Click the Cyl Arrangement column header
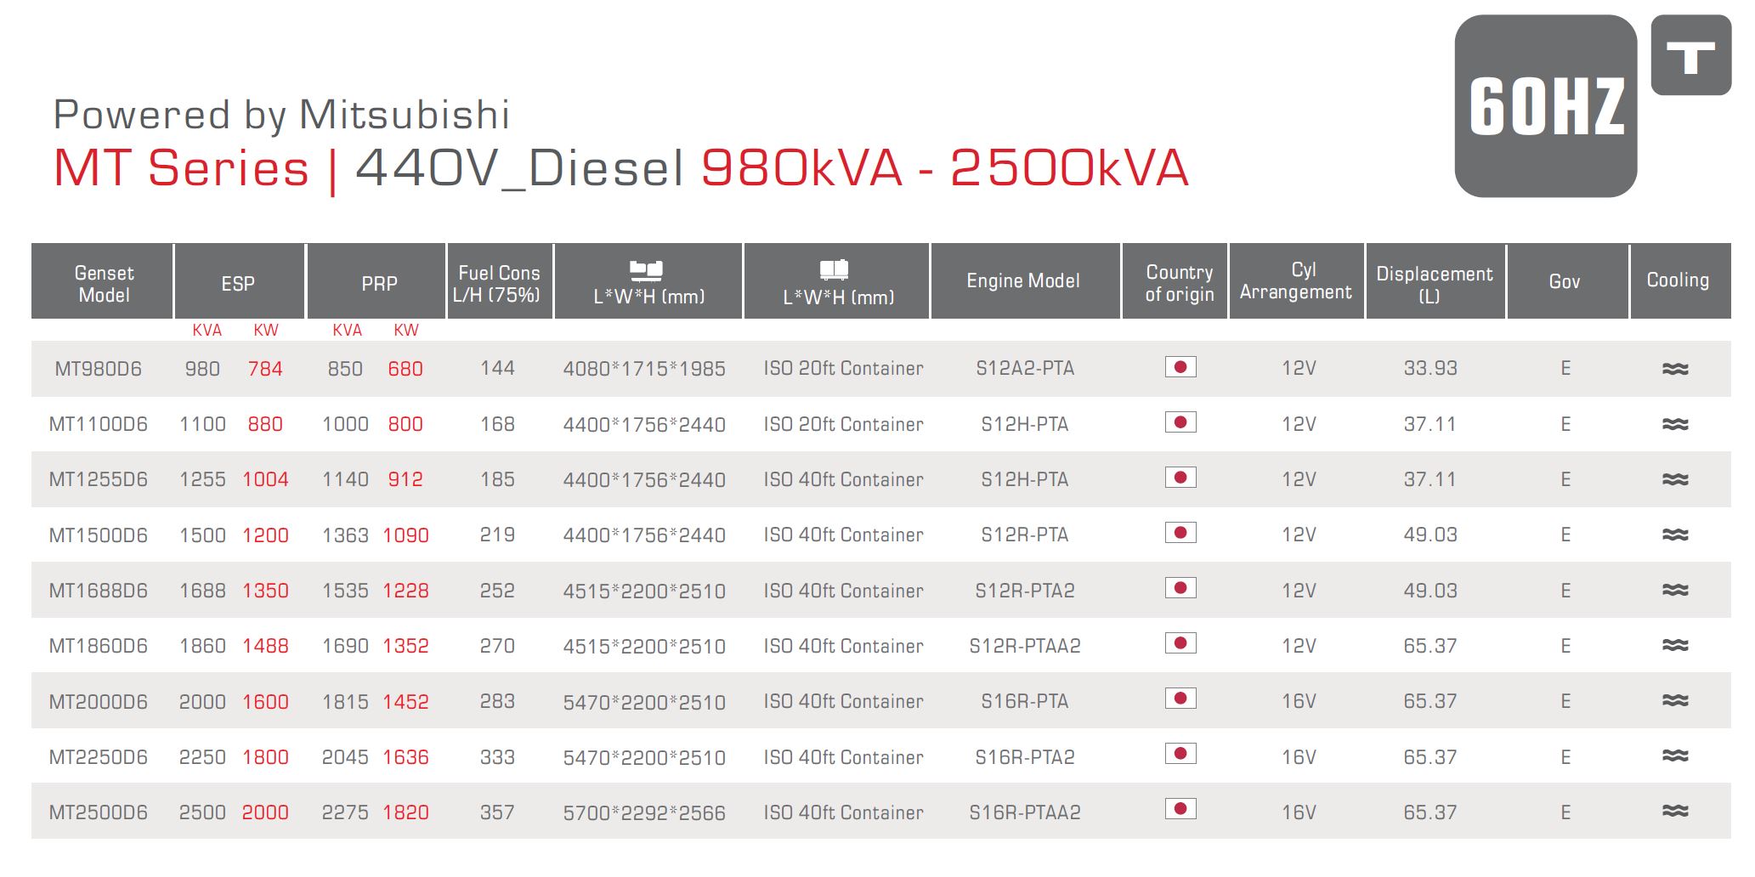 tap(1296, 281)
